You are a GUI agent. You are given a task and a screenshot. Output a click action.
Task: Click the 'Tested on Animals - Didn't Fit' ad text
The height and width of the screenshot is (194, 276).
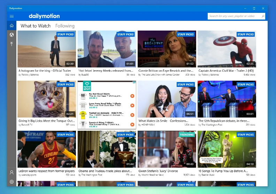click(106, 113)
